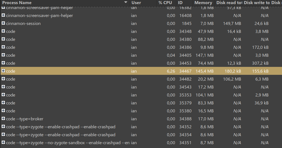Click the icon of code process 34405
Image resolution: width=282 pixels, height=148 pixels.
coord(3,55)
